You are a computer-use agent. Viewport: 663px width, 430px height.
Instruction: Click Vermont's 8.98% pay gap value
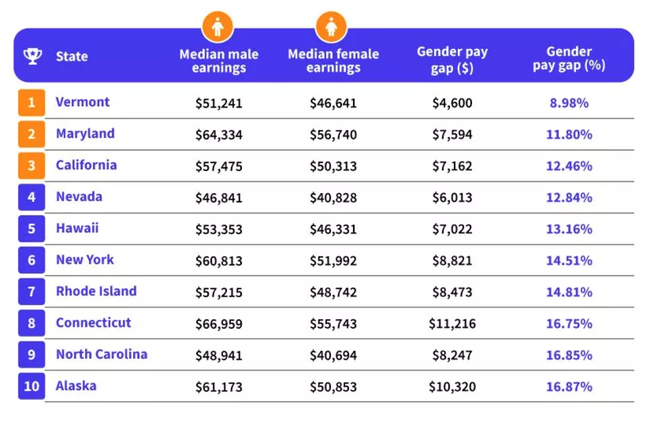click(569, 103)
